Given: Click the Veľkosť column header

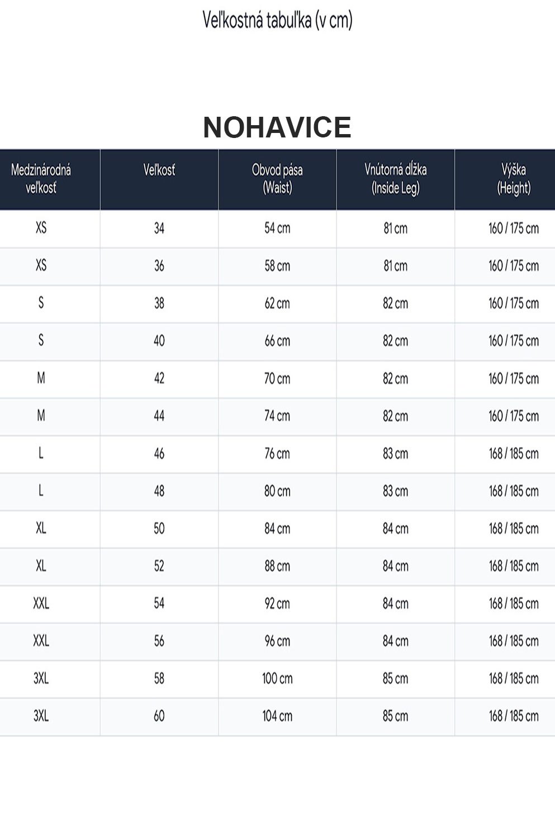Looking at the screenshot, I should 159,179.
